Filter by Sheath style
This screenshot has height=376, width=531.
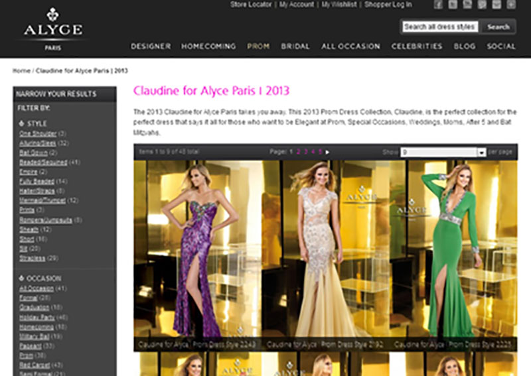click(29, 229)
